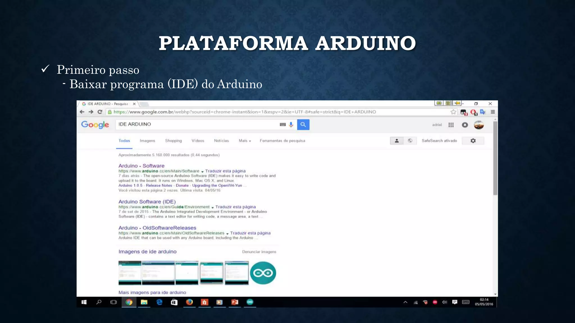The height and width of the screenshot is (323, 575).
Task: Open Google notifications circle icon
Action: click(x=465, y=125)
